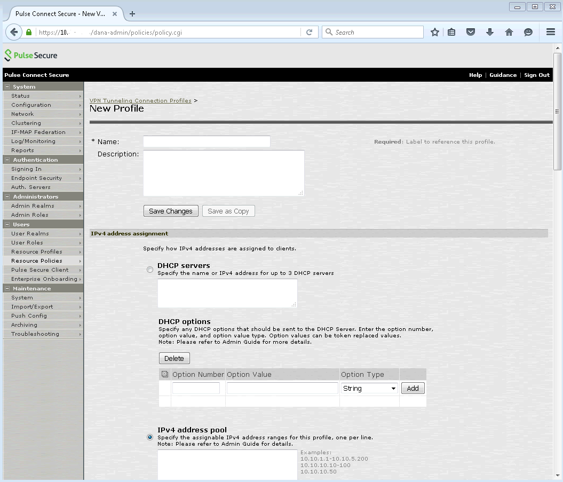Open the Resource Policies menu item

pyautogui.click(x=43, y=261)
